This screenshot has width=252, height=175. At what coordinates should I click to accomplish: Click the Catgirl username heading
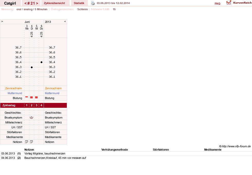click(10, 3)
